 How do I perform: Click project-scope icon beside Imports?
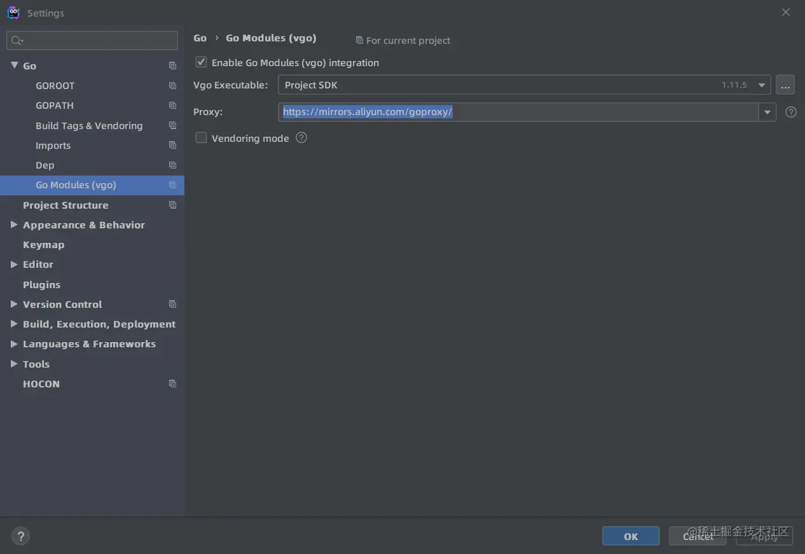(x=172, y=145)
